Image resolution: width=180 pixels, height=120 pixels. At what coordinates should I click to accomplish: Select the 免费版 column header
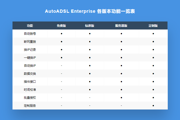tap(61, 26)
